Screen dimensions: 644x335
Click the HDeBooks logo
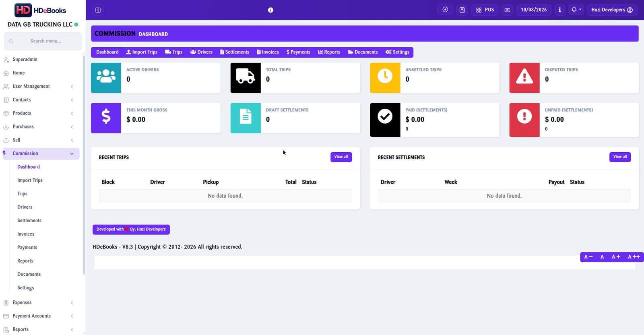click(x=40, y=10)
